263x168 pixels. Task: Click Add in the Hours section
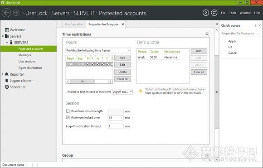[x=122, y=58]
